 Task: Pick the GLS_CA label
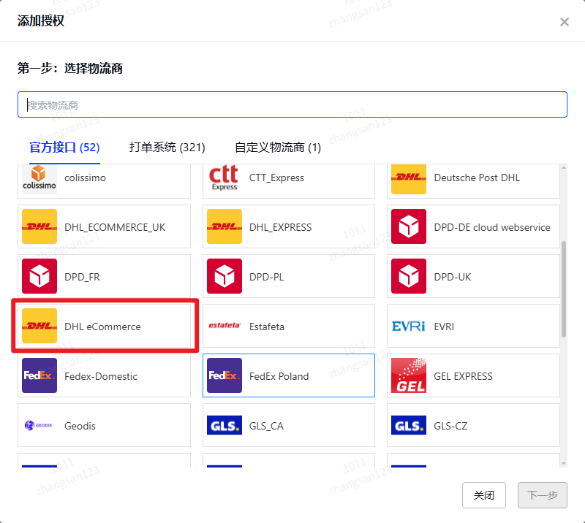(x=266, y=426)
